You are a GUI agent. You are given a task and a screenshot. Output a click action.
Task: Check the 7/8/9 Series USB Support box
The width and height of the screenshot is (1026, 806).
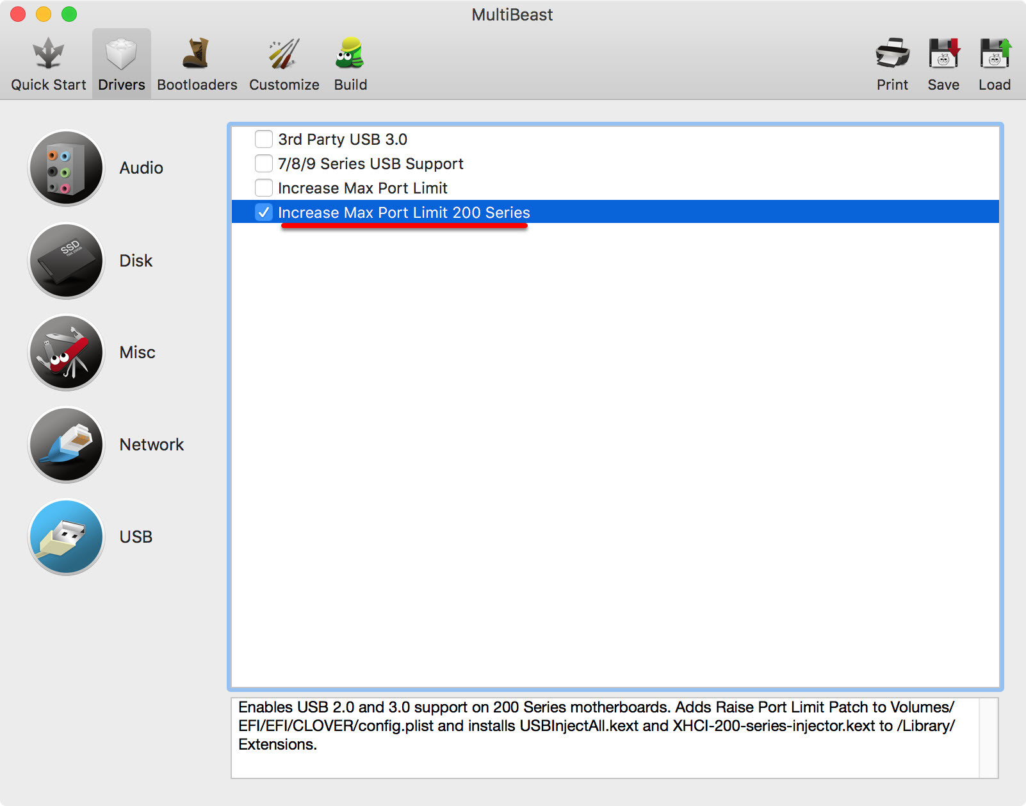(264, 163)
